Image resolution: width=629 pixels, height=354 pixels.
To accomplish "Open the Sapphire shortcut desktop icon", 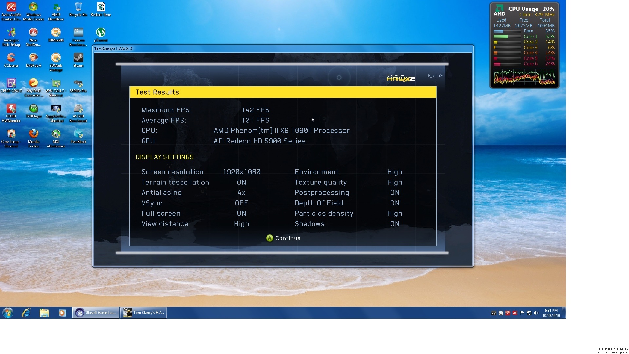I will click(56, 113).
